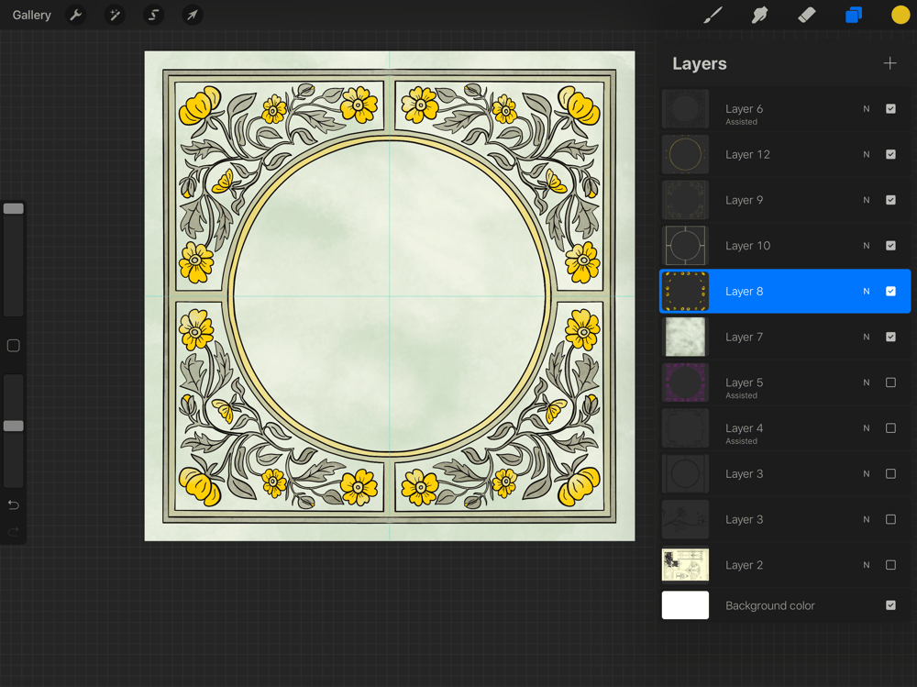
Task: Return to the Gallery
Action: (31, 15)
